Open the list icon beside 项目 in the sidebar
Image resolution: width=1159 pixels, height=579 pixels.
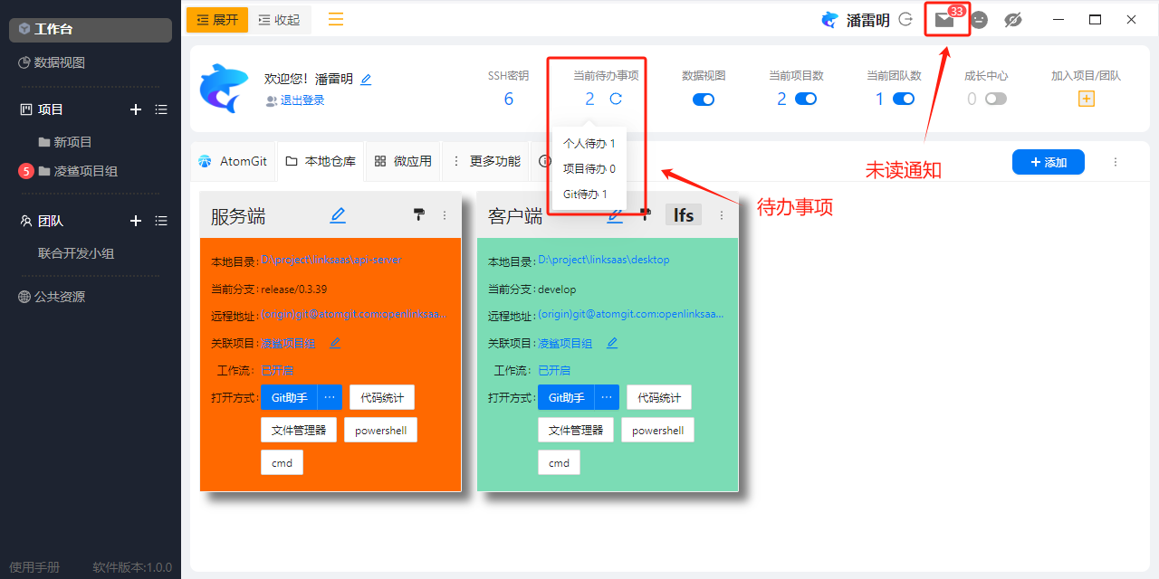coord(161,109)
